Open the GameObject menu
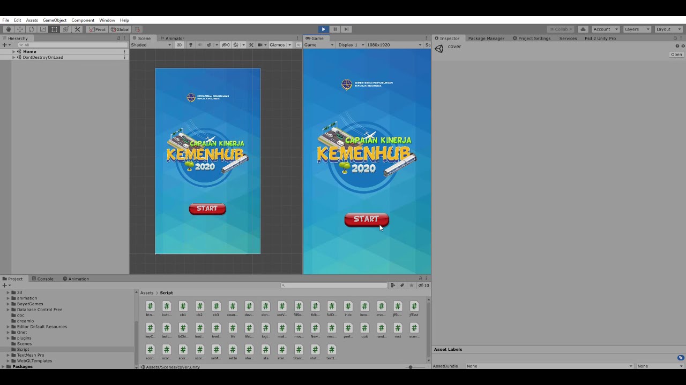The height and width of the screenshot is (385, 686). tap(55, 20)
